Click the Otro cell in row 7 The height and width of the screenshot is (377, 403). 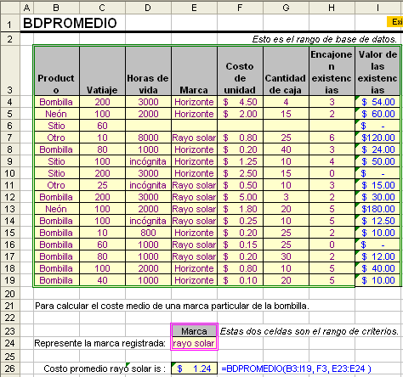point(57,138)
